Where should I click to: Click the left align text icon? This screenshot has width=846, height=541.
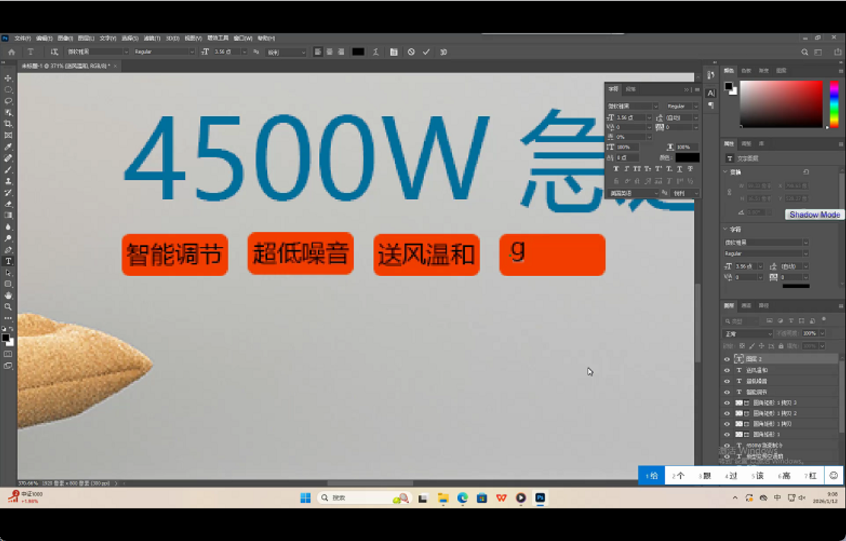(318, 52)
